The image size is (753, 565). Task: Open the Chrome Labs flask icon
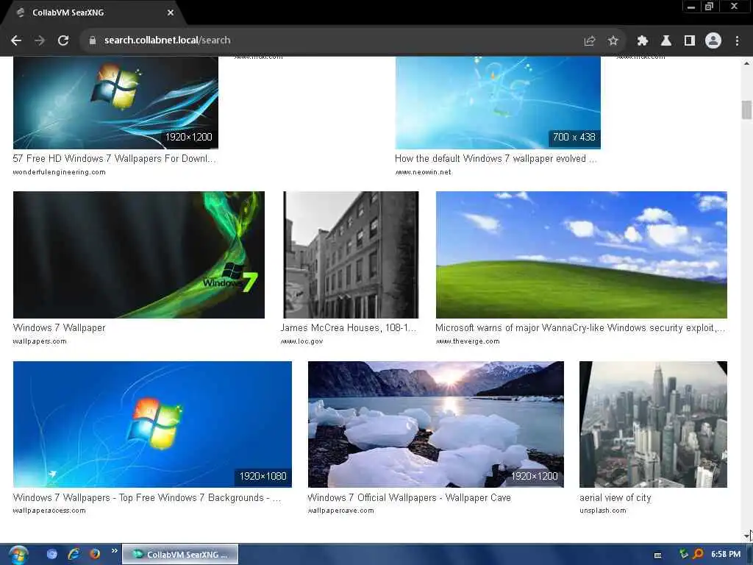[x=666, y=41]
